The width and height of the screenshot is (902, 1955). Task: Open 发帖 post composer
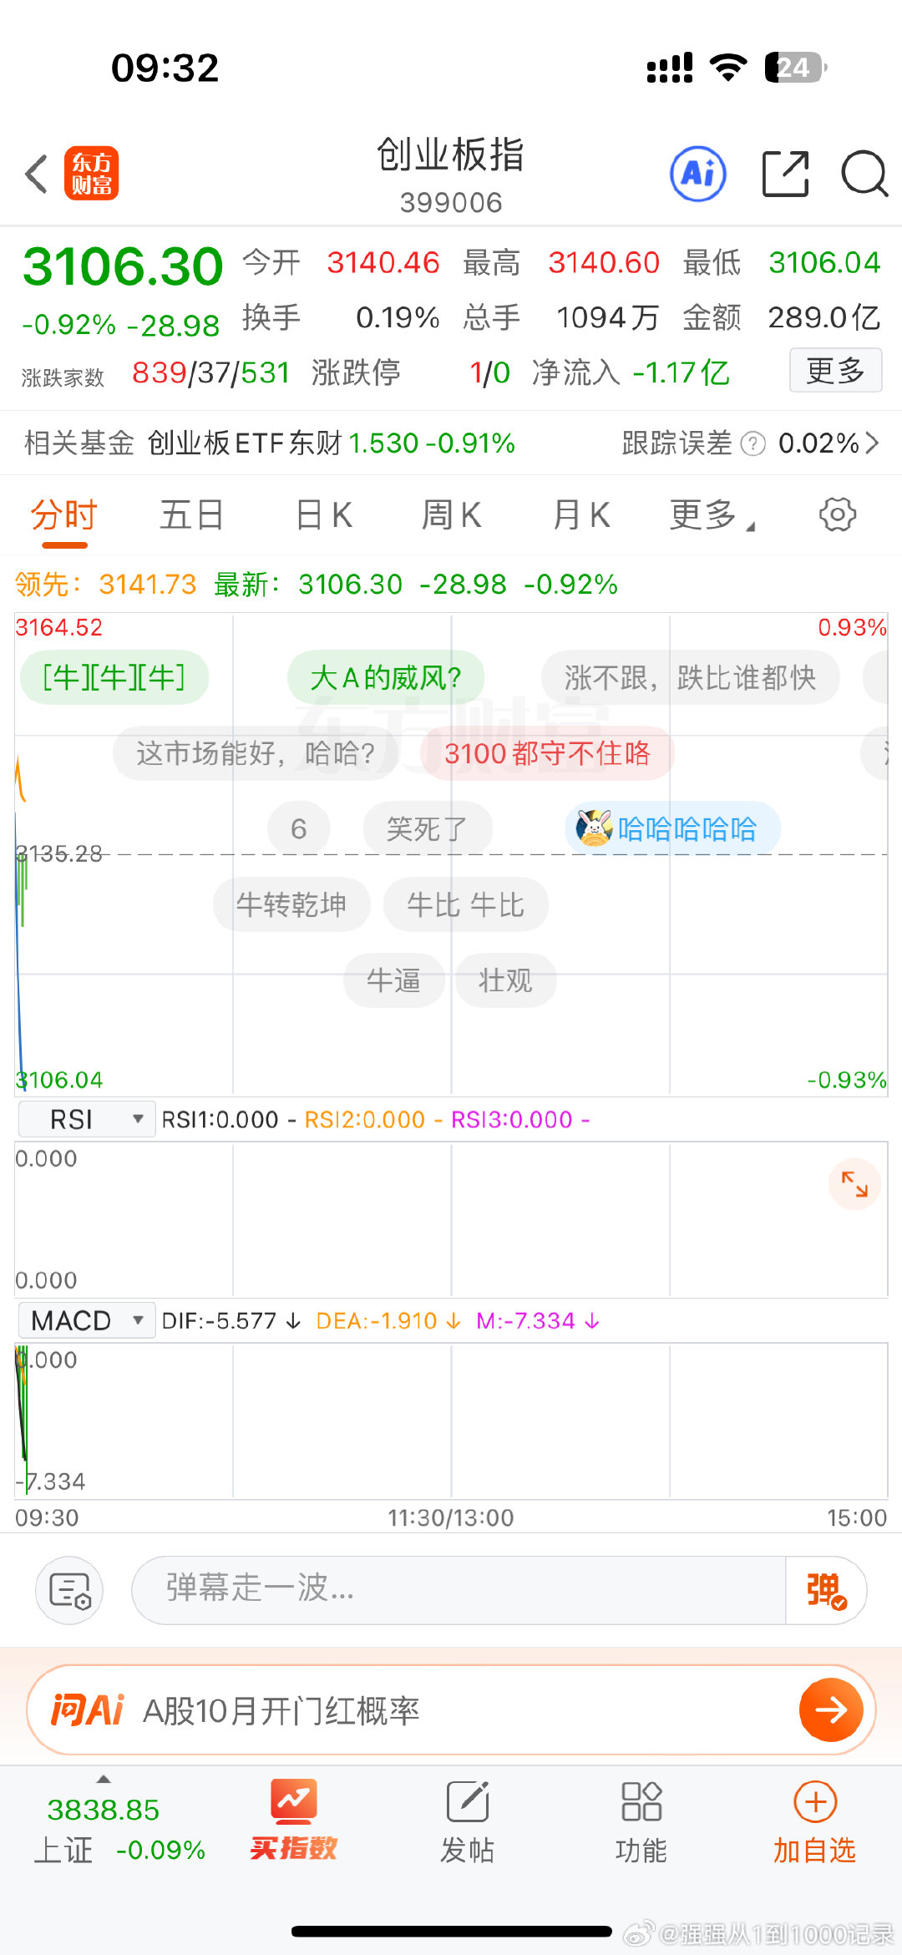point(468,1823)
